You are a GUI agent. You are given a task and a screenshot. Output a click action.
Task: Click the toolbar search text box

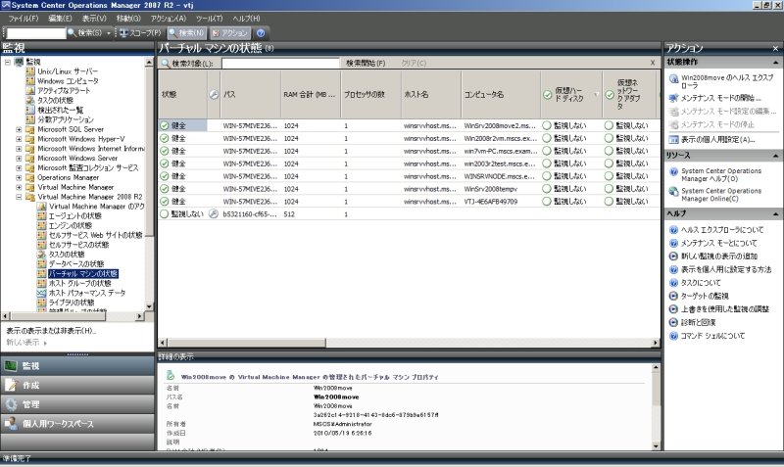pos(36,33)
